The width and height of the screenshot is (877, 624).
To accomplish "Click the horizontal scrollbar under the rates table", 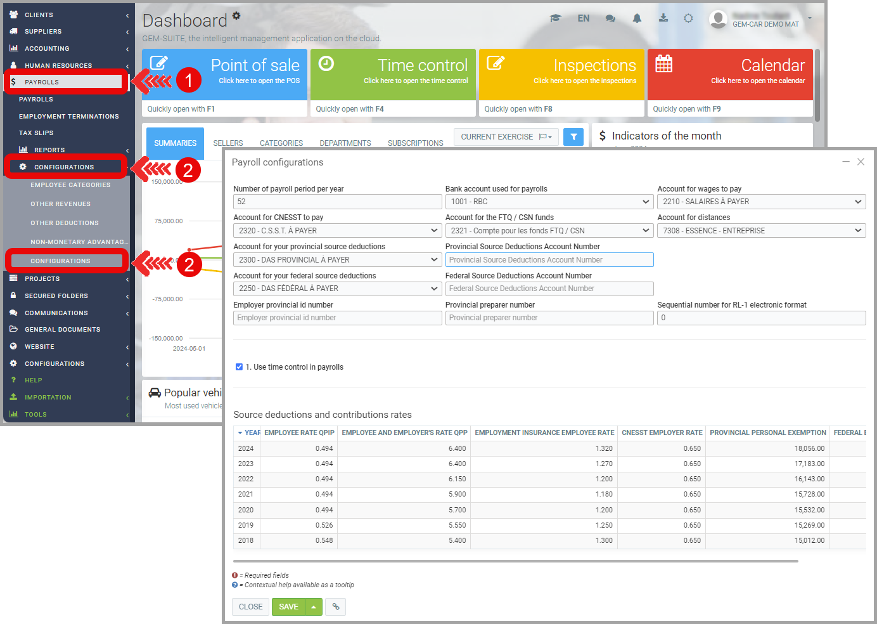I will click(x=515, y=561).
